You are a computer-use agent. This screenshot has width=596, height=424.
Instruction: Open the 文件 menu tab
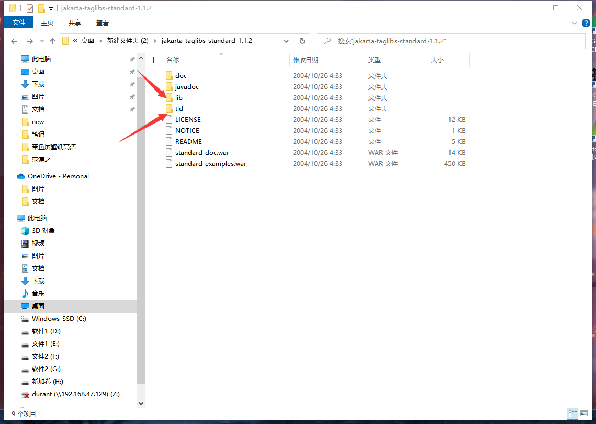(19, 23)
